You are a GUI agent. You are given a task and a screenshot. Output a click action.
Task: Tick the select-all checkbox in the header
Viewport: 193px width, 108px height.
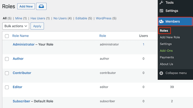[7, 36]
